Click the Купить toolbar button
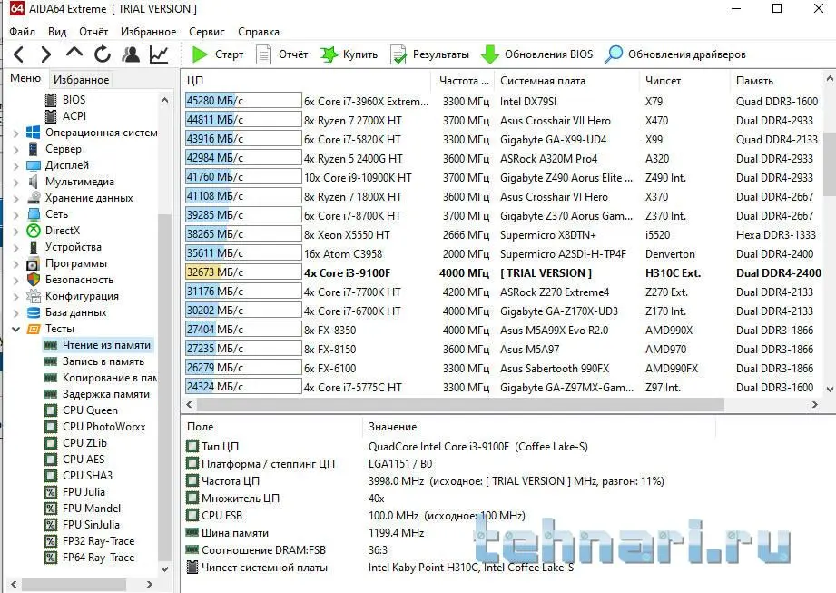The width and height of the screenshot is (836, 593). coord(349,54)
